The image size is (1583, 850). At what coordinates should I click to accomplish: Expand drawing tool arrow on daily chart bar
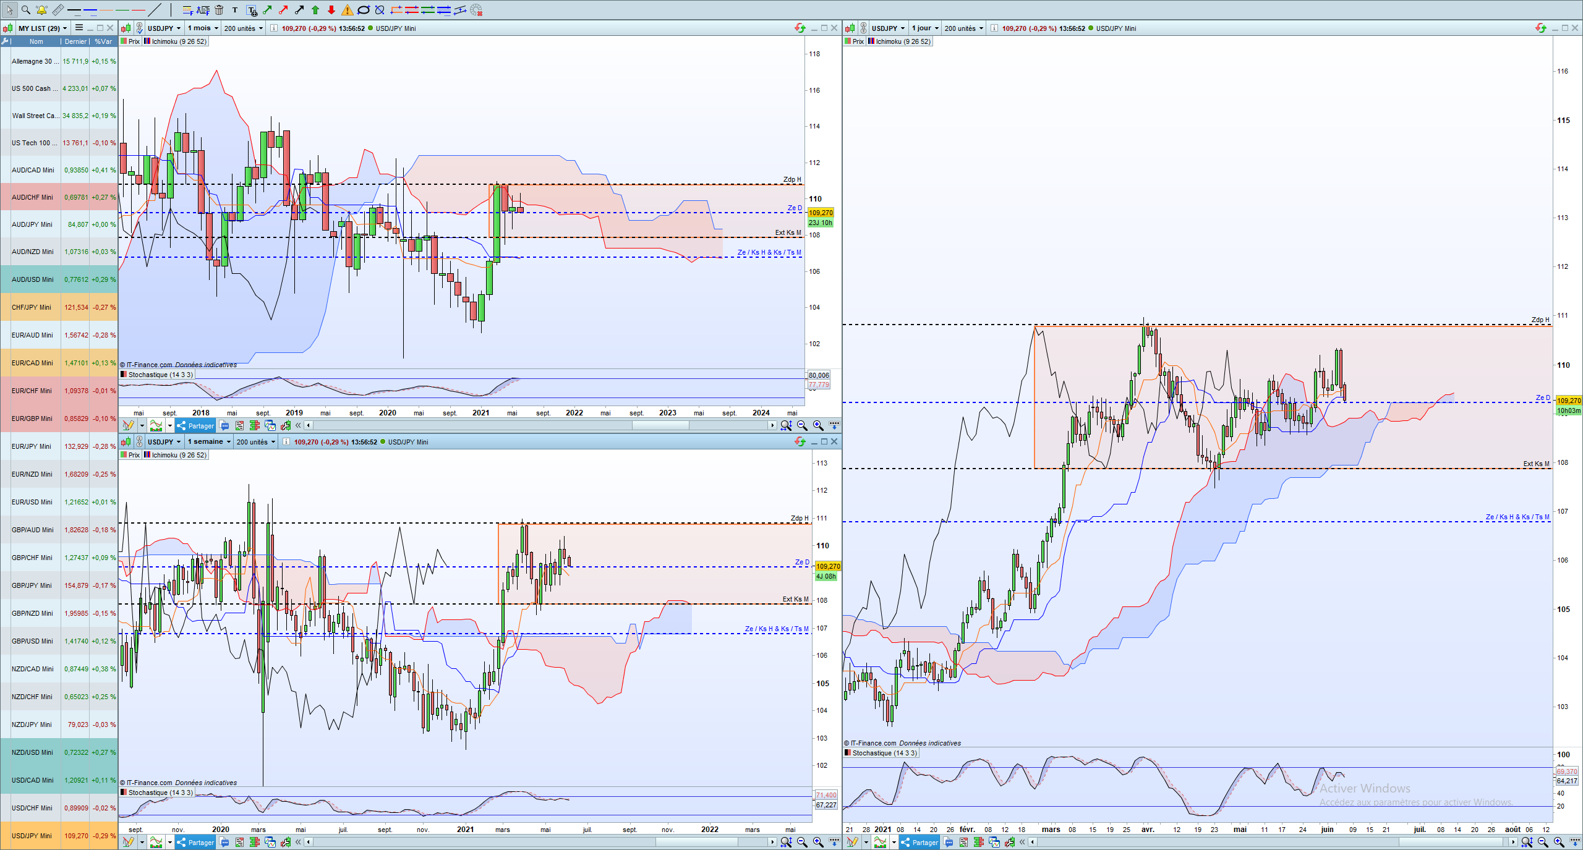click(866, 842)
